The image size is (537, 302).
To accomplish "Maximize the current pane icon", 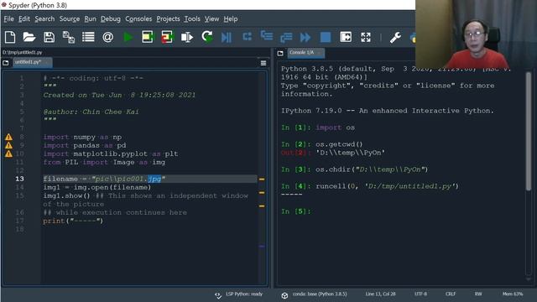I will tap(346, 37).
